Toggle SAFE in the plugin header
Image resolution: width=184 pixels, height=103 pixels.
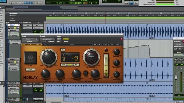59,41
